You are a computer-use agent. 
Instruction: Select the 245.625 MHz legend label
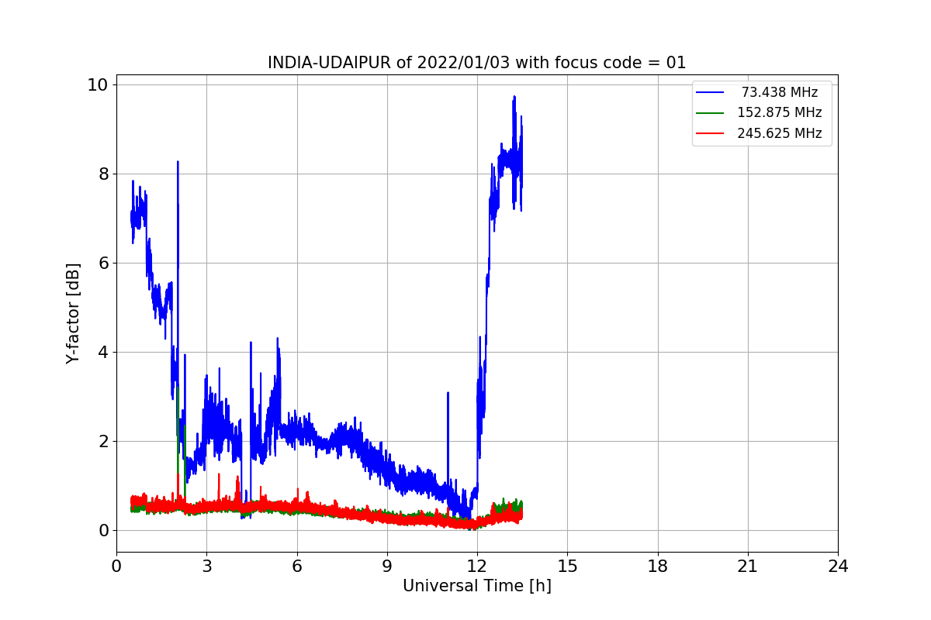779,133
